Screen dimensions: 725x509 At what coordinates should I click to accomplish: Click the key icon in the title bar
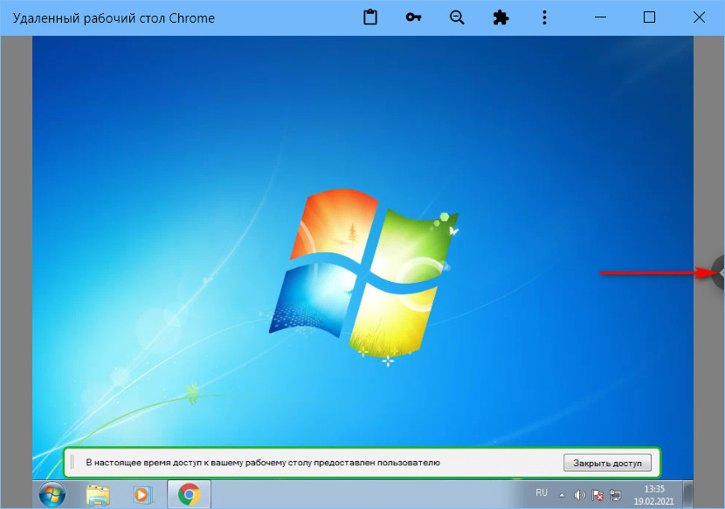point(414,17)
